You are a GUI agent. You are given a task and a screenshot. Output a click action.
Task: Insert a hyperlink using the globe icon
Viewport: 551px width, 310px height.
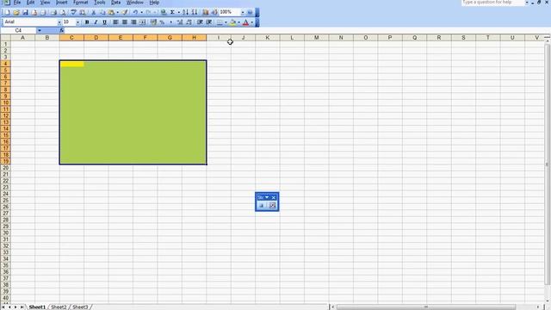164,12
